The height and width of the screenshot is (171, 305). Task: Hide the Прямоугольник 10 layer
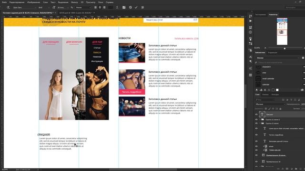tap(256, 161)
